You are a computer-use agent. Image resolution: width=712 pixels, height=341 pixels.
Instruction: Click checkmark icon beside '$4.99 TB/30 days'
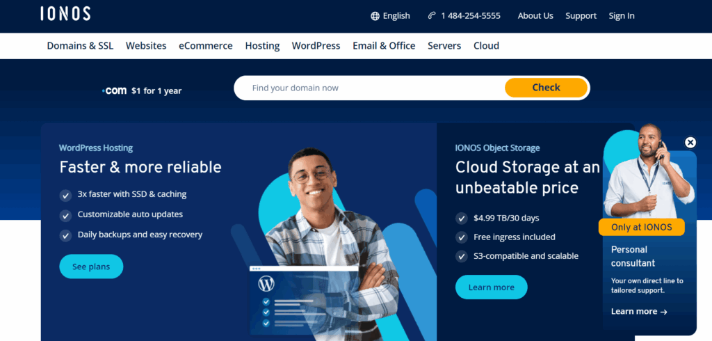point(462,219)
